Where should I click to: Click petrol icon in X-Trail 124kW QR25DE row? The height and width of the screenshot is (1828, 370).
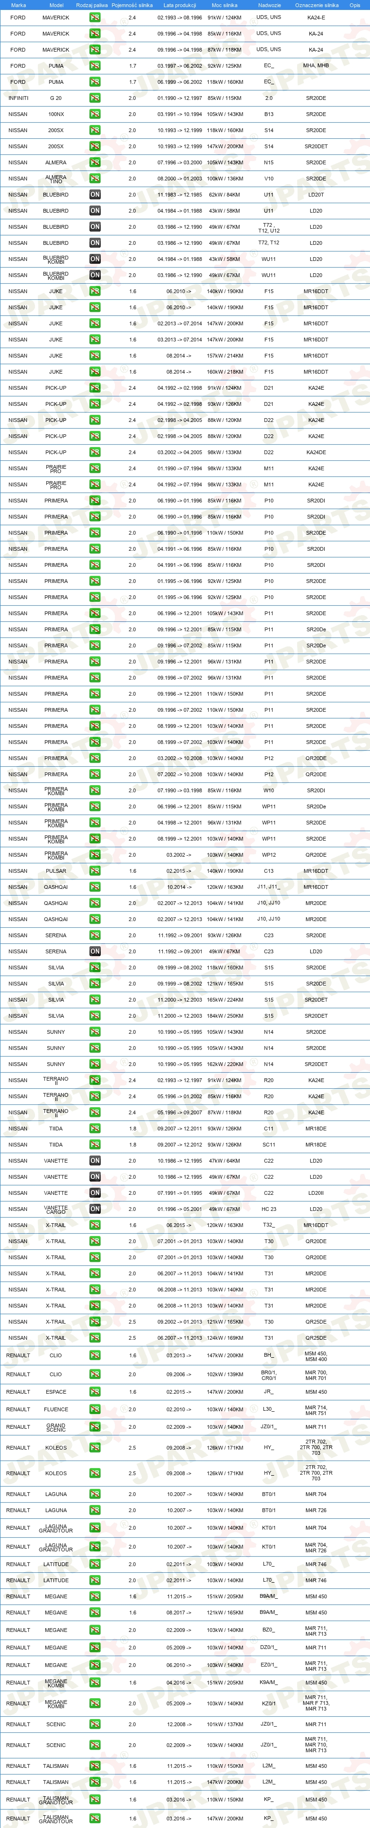[x=95, y=1338]
